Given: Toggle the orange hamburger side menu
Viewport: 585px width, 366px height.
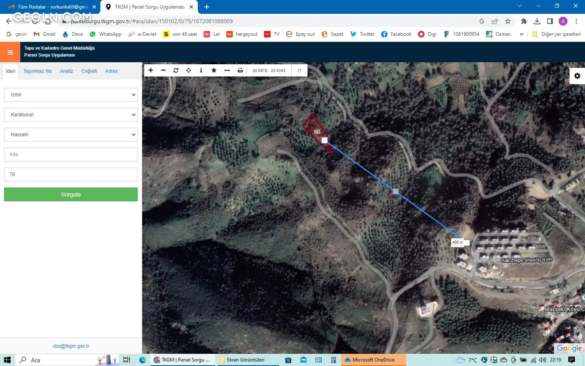Looking at the screenshot, I should tap(10, 52).
